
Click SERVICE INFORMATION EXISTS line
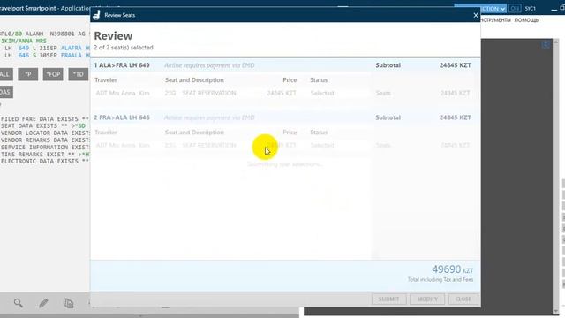click(x=45, y=148)
